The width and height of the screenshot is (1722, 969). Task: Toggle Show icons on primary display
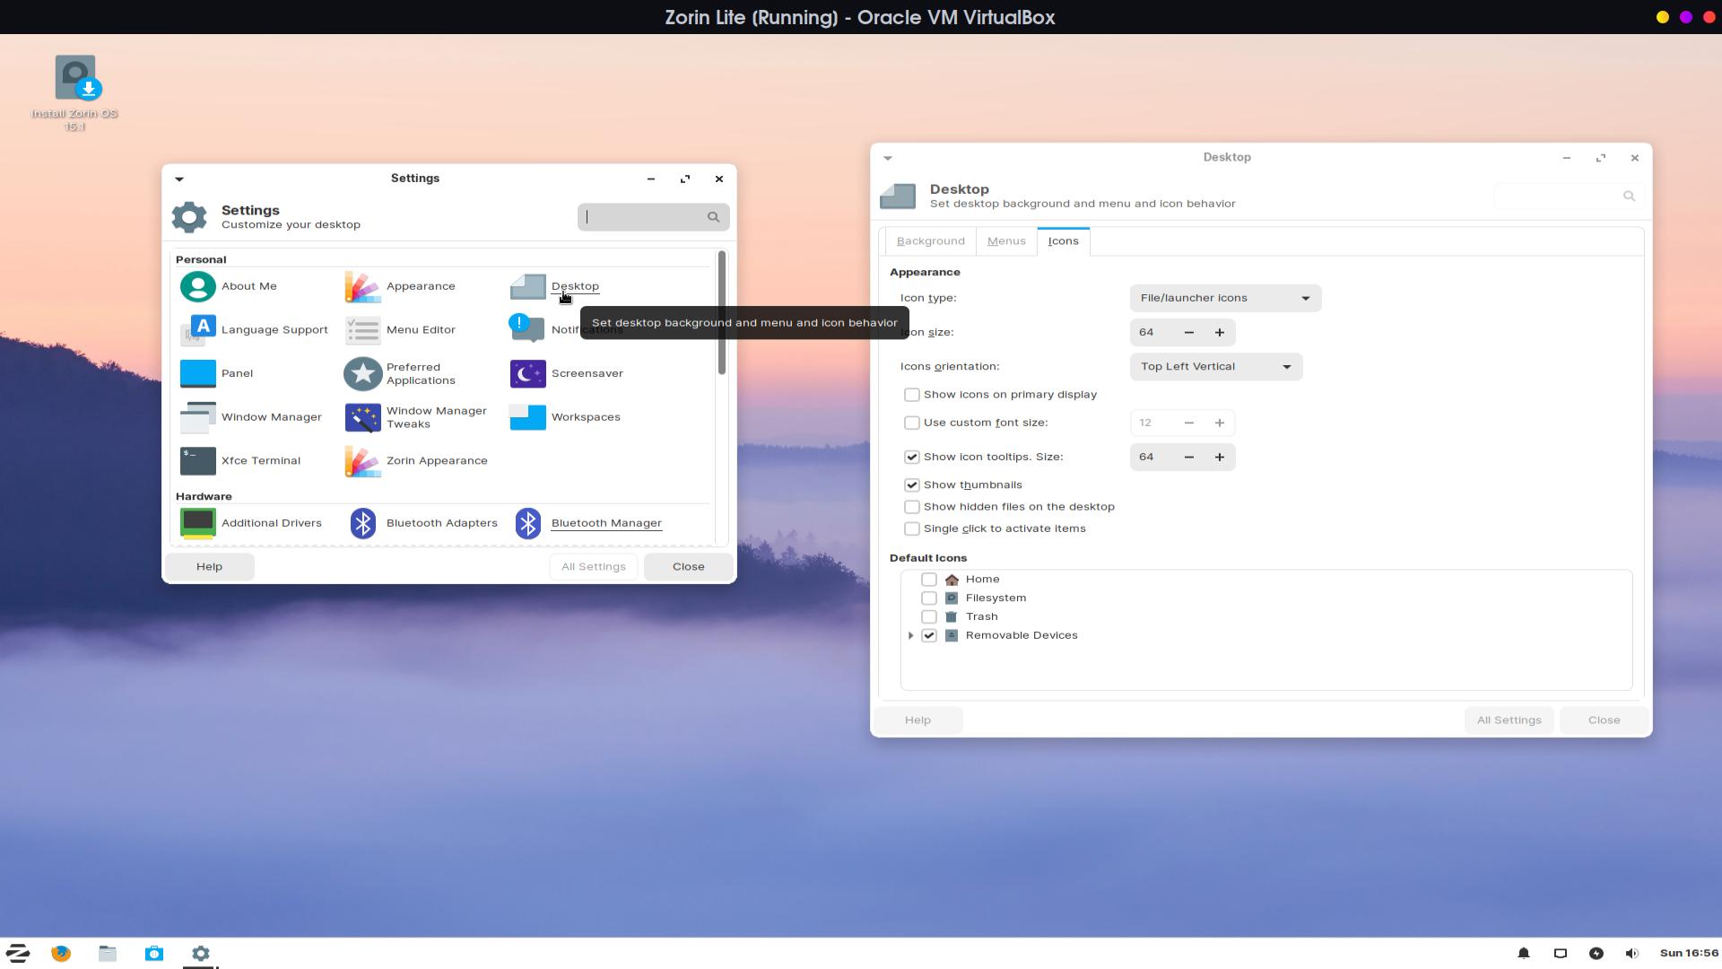tap(910, 394)
